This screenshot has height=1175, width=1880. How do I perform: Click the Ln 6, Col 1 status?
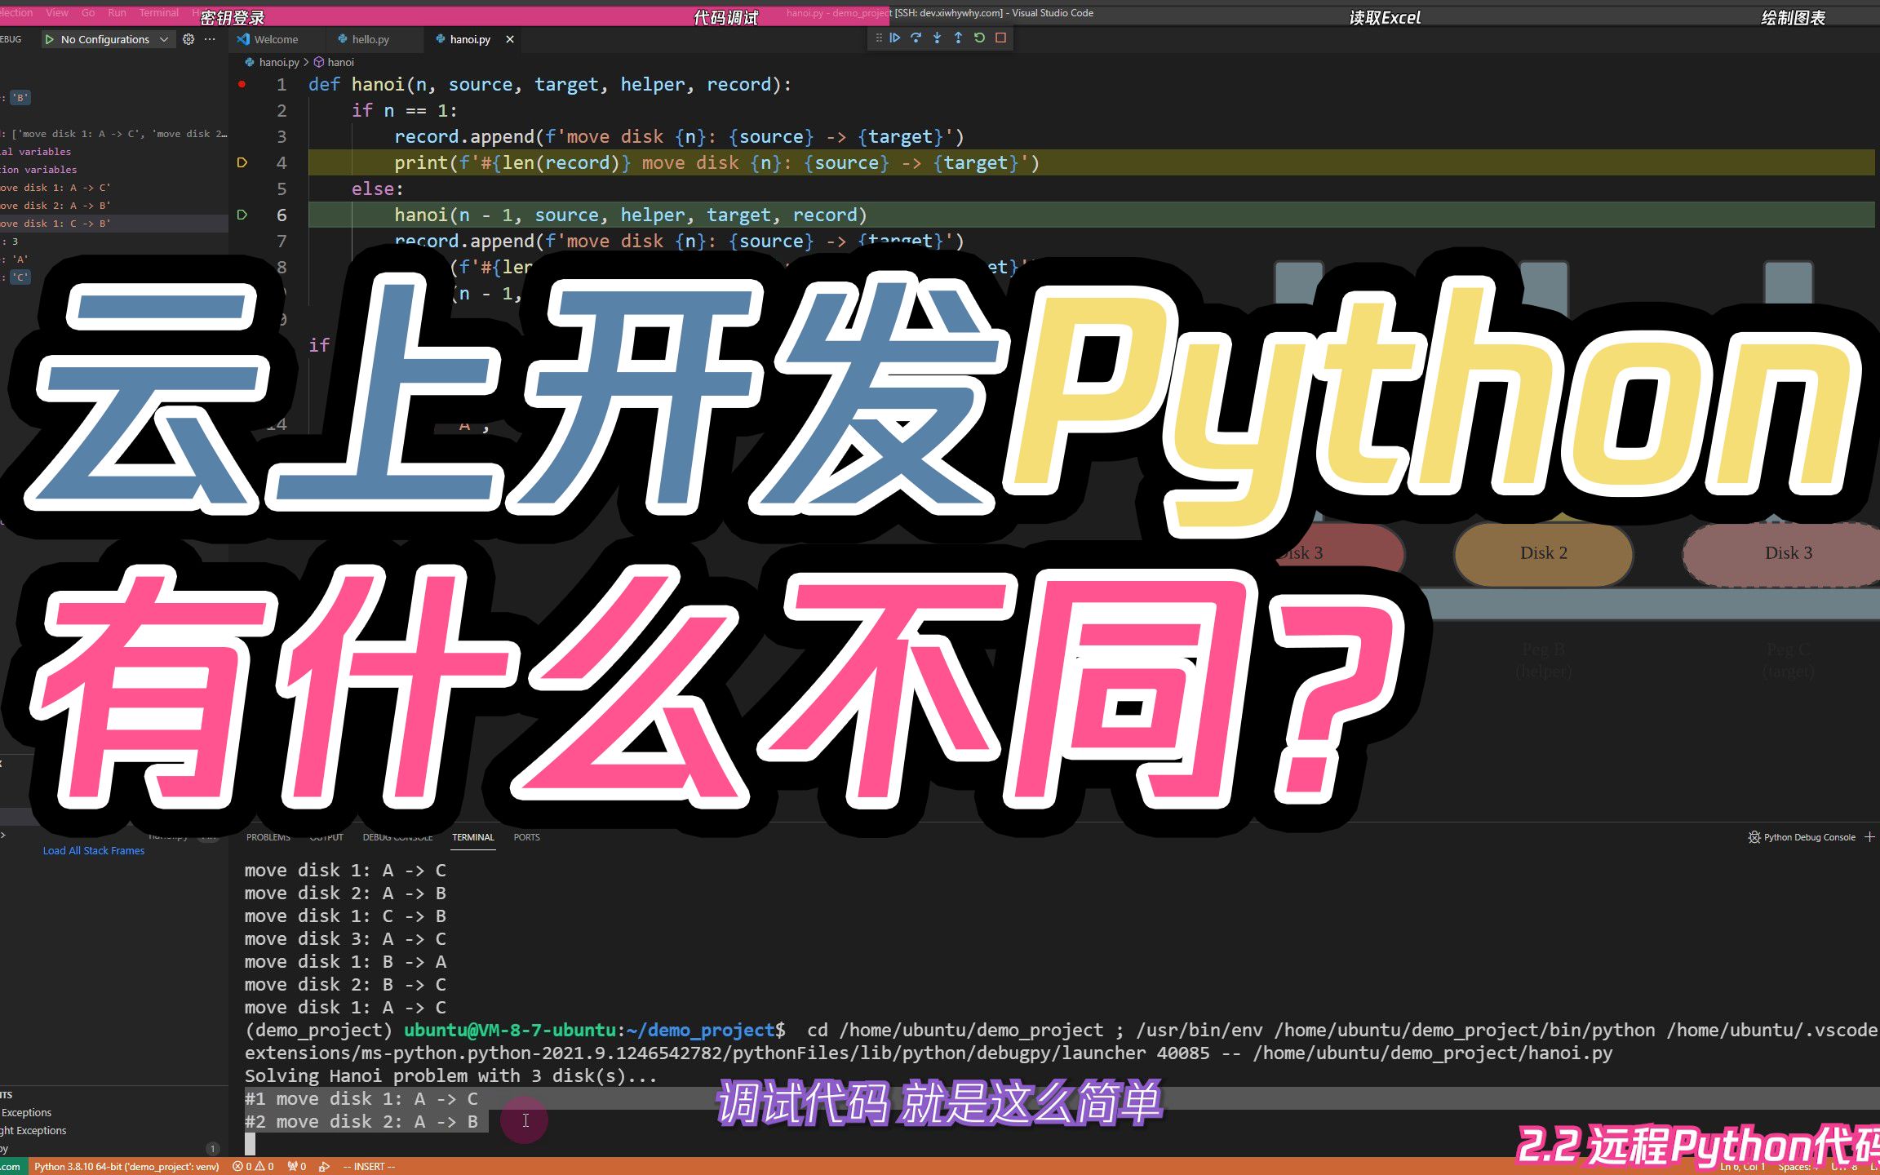(x=1742, y=1168)
